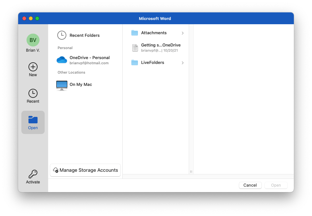312x216 pixels.
Task: Click the On My Mac computer icon
Action: point(61,85)
